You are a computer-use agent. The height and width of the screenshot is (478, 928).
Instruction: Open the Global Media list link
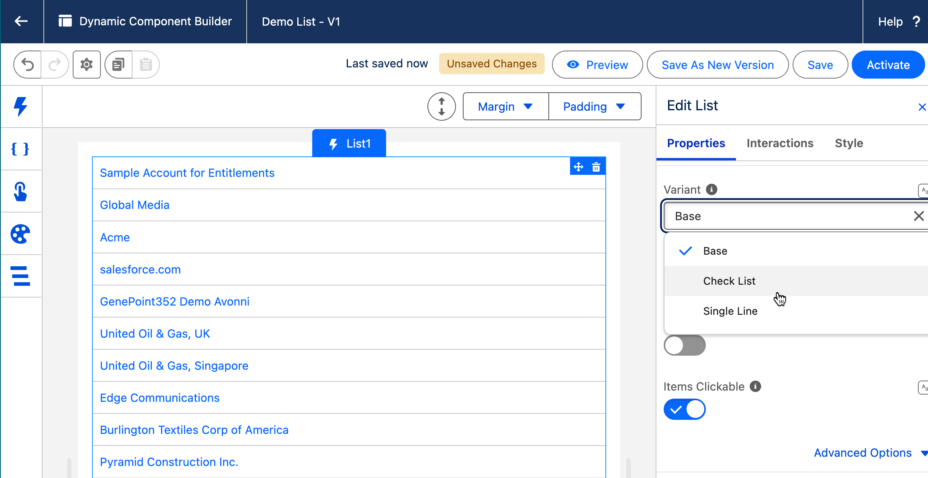pyautogui.click(x=135, y=205)
